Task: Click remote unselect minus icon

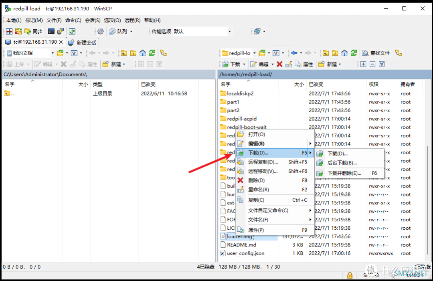Action: coord(372,64)
